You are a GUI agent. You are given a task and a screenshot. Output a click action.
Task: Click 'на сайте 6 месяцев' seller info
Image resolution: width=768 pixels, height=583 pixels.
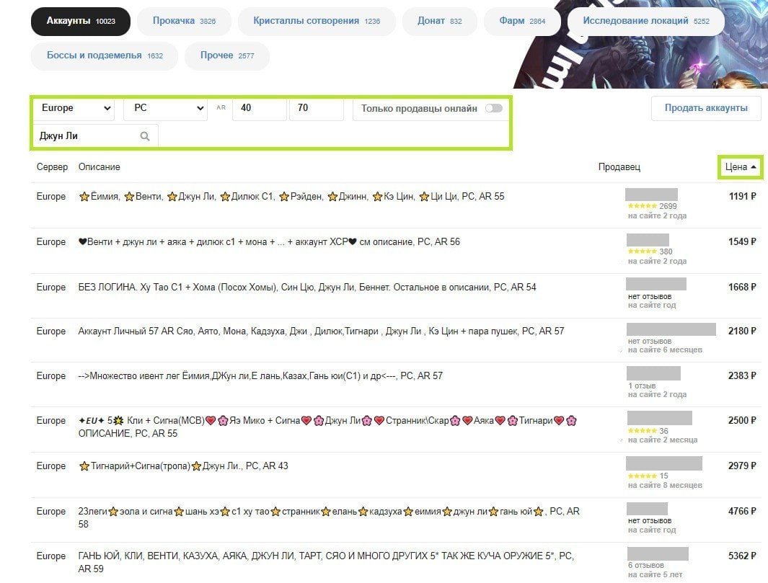(x=665, y=350)
